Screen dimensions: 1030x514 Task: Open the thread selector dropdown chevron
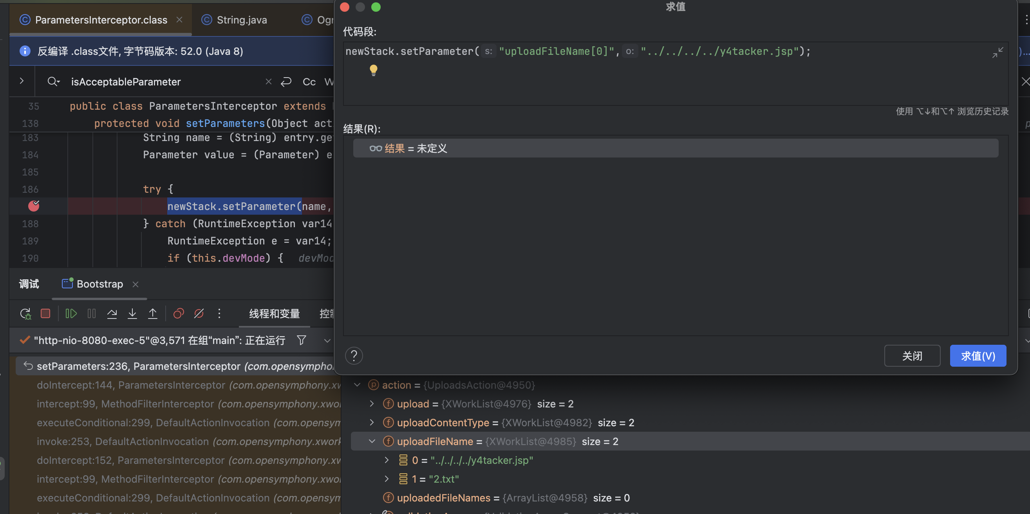[x=327, y=340]
